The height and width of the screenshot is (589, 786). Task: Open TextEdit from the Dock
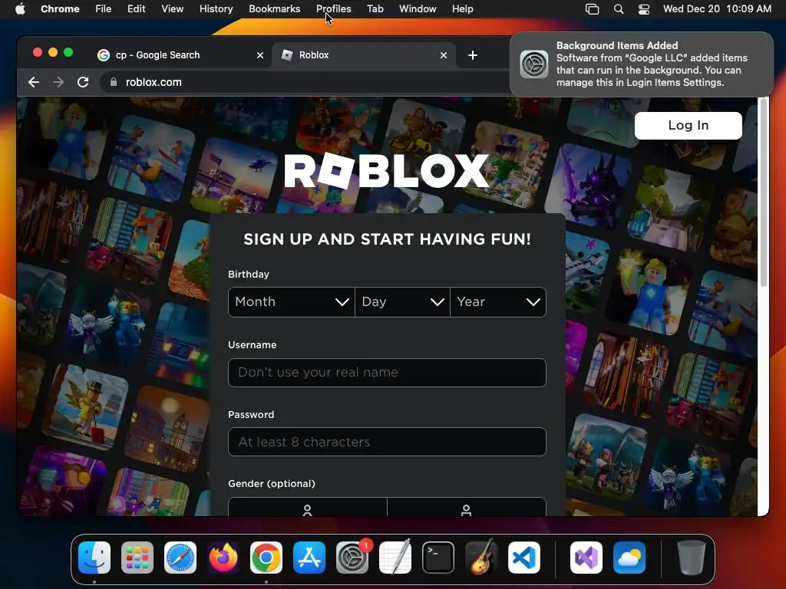[x=395, y=558]
